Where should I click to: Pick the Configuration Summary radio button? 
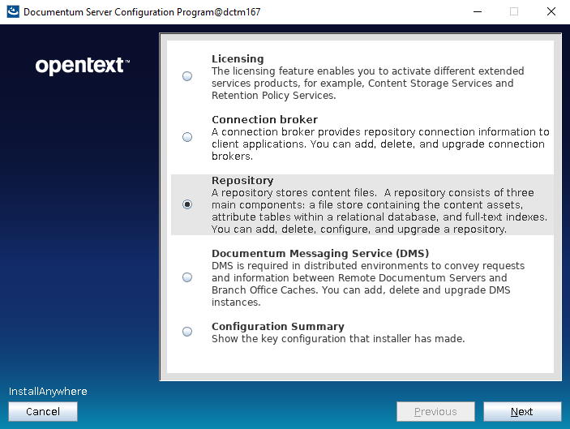point(187,332)
